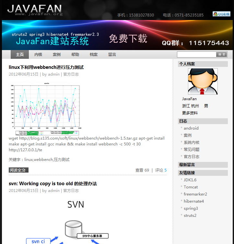Click the 搜索 search button
Image resolution: width=234 pixels, height=244 pixels.
[221, 55]
